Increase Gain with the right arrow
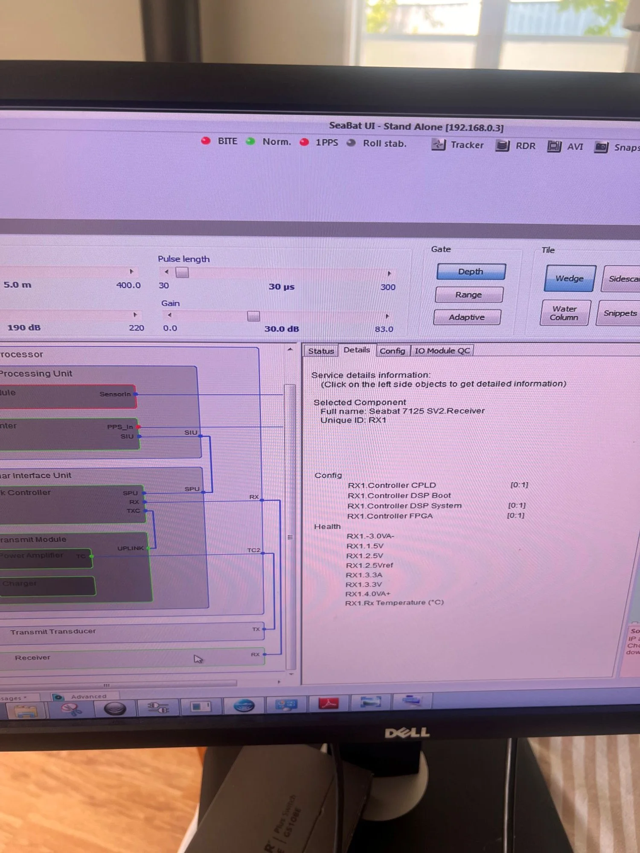 tap(387, 316)
